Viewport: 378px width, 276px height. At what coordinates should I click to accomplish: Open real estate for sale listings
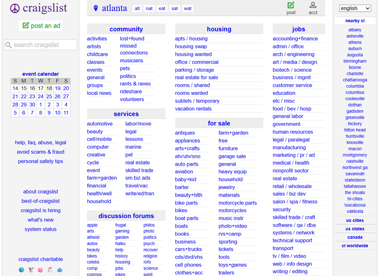click(197, 78)
